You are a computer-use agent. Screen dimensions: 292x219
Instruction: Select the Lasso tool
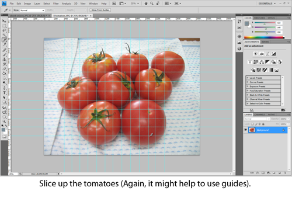click(x=4, y=30)
